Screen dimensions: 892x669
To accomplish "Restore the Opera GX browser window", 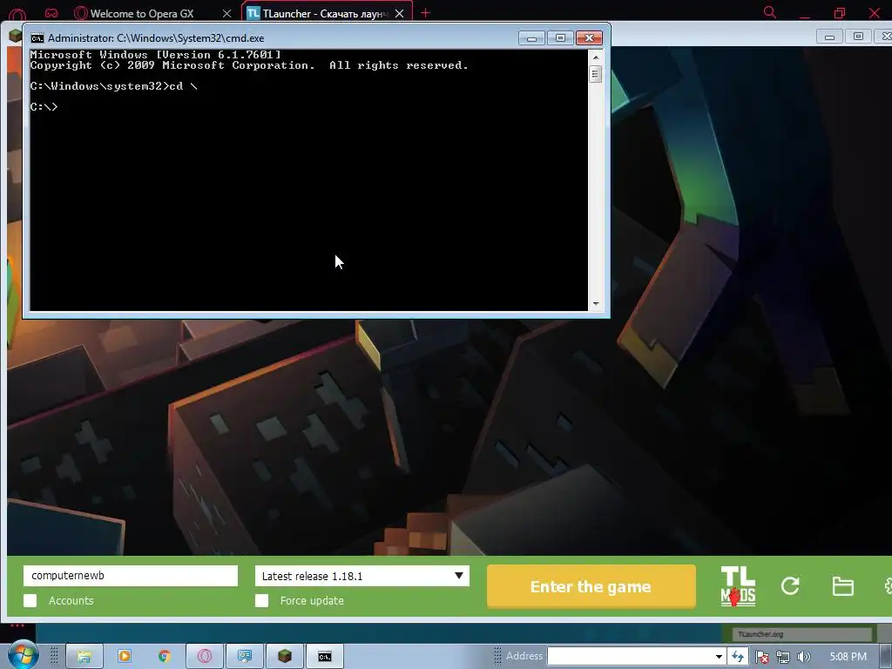I will click(x=839, y=12).
